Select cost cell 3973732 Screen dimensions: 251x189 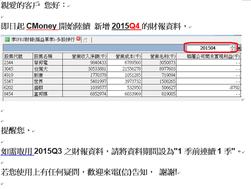click(x=124, y=81)
